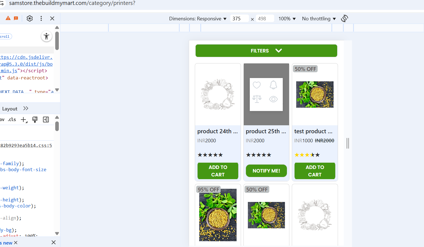Image resolution: width=424 pixels, height=247 pixels.
Task: Click the 95% OFF discount badge
Action: click(x=209, y=190)
